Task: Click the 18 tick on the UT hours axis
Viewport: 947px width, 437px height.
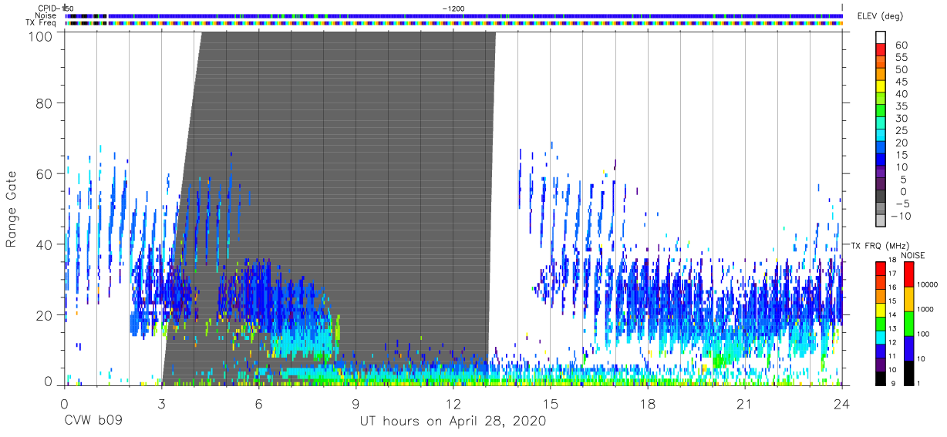Action: (x=648, y=405)
